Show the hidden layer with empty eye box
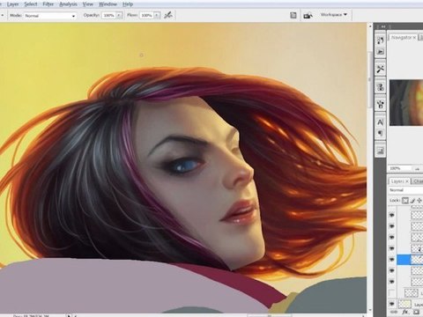Viewport: 423px width, 317px height. pos(392,293)
